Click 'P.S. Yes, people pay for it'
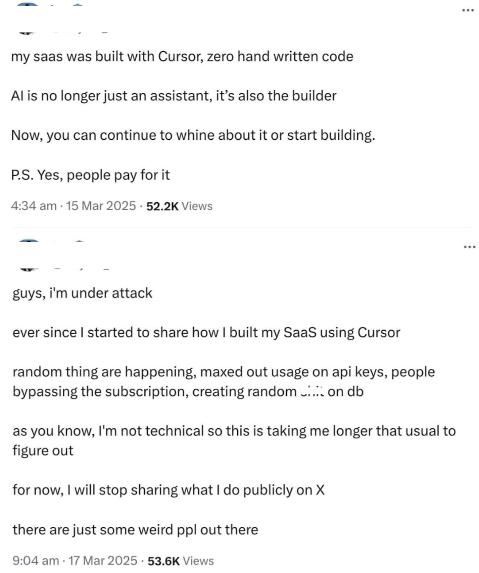The height and width of the screenshot is (573, 479). pos(90,175)
